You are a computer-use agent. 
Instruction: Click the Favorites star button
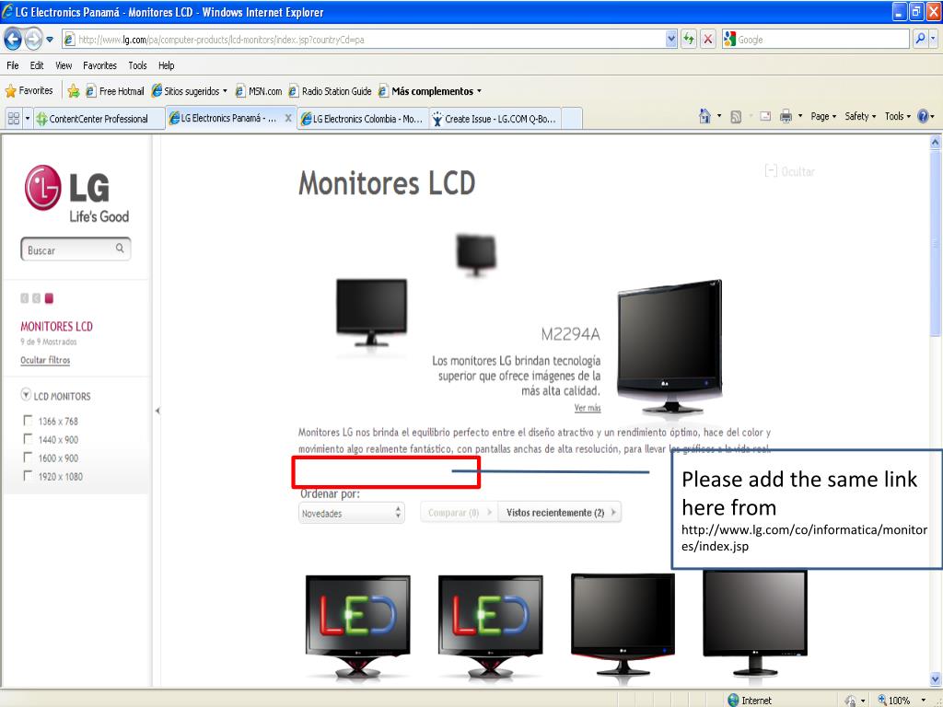pos(29,91)
